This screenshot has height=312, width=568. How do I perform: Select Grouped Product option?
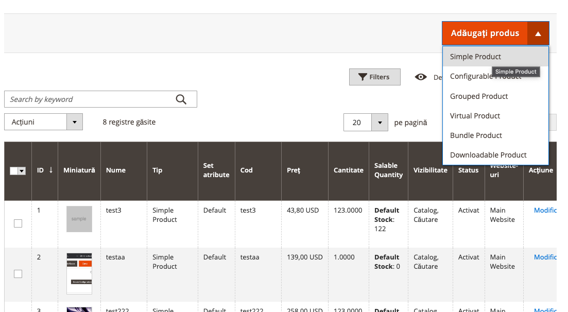[495, 96]
